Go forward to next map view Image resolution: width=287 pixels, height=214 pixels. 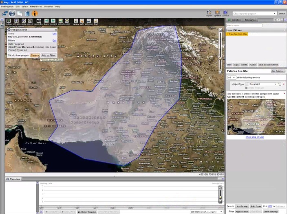pyautogui.click(x=53, y=21)
